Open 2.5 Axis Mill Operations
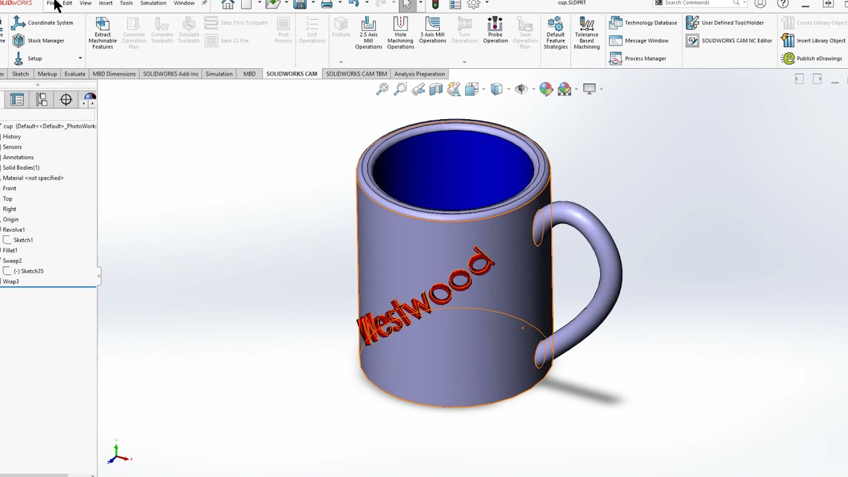The image size is (848, 477). click(368, 34)
